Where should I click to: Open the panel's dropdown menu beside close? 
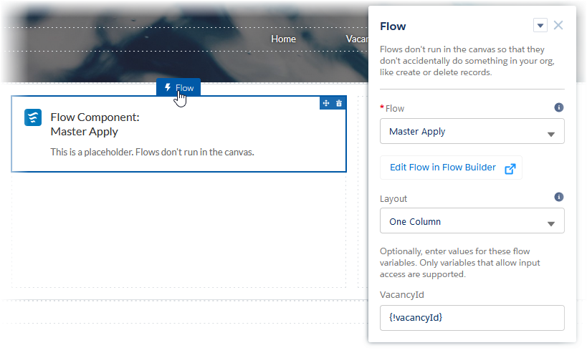(x=540, y=26)
